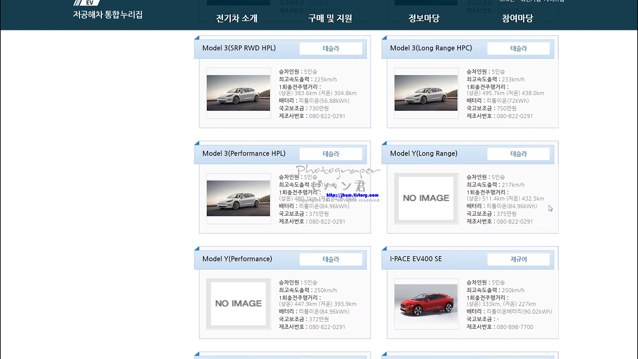Open the 정보마당 menu
The image size is (638, 359).
[x=424, y=18]
